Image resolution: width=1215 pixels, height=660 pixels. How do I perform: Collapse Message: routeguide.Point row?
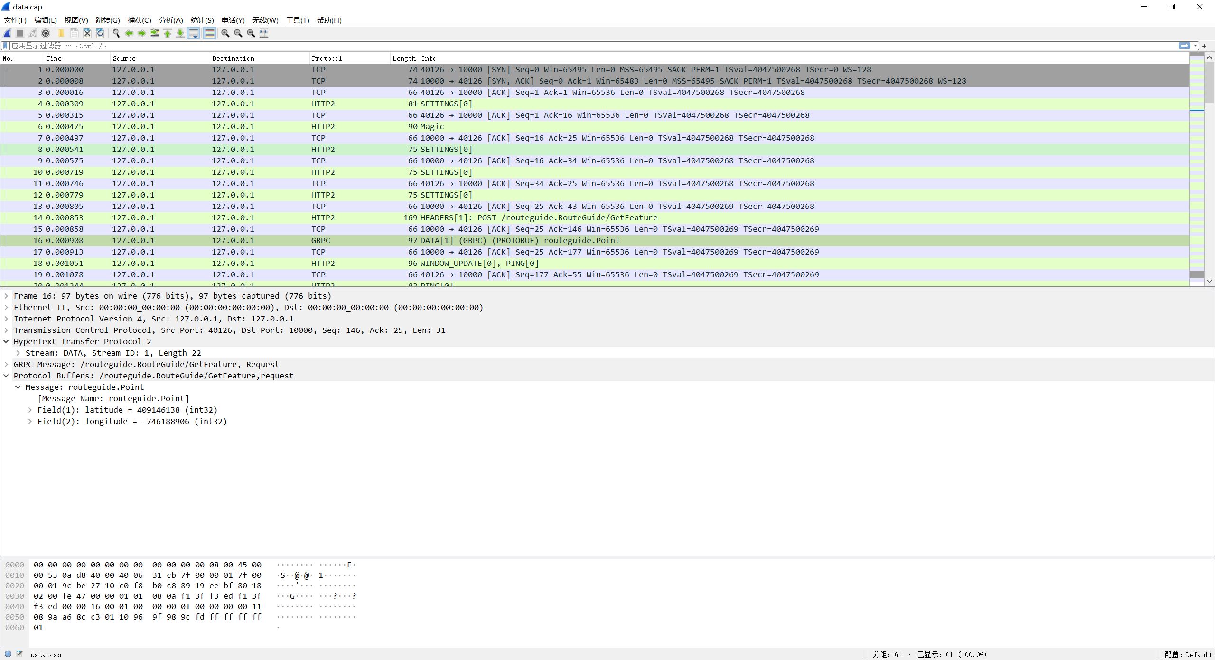pos(18,387)
